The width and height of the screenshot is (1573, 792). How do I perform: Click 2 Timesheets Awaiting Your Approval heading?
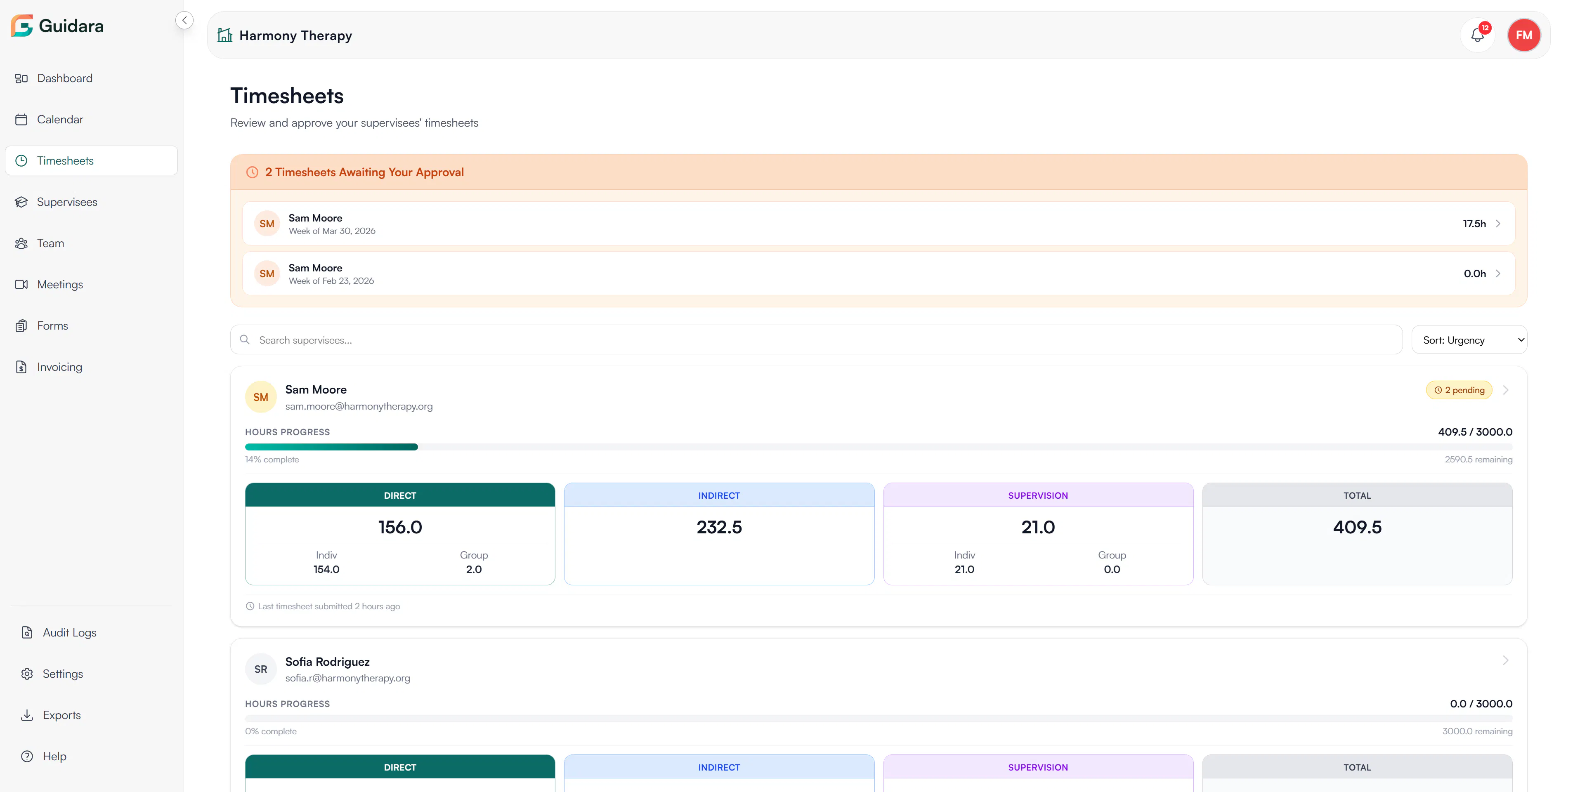click(364, 172)
